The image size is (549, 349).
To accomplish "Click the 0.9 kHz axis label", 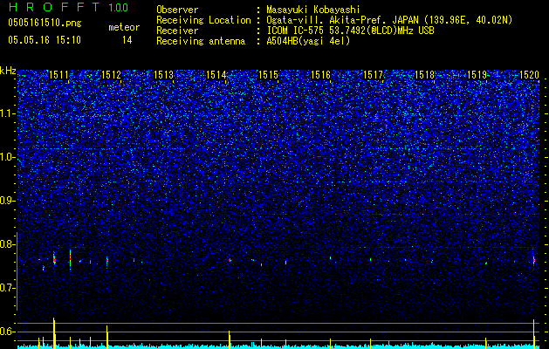I will pyautogui.click(x=8, y=201).
